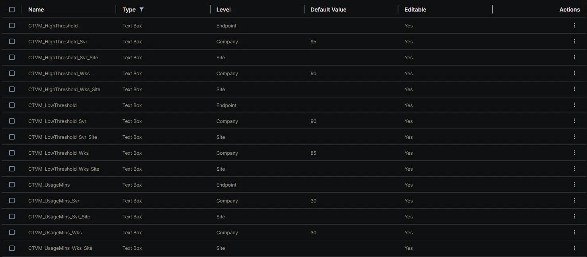Sort table by Name column header
Image resolution: width=587 pixels, height=257 pixels.
tap(36, 10)
